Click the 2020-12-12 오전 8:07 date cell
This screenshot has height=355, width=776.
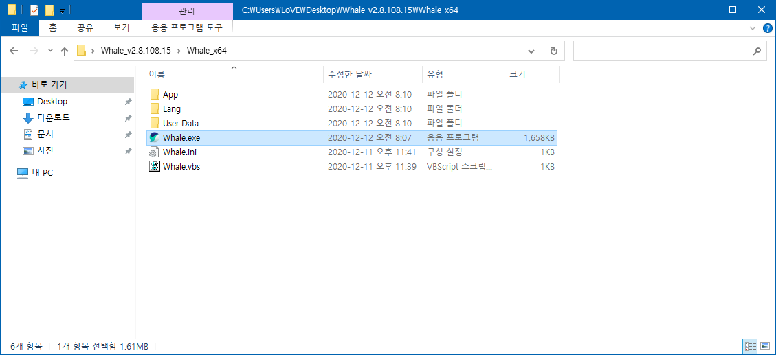coord(369,138)
